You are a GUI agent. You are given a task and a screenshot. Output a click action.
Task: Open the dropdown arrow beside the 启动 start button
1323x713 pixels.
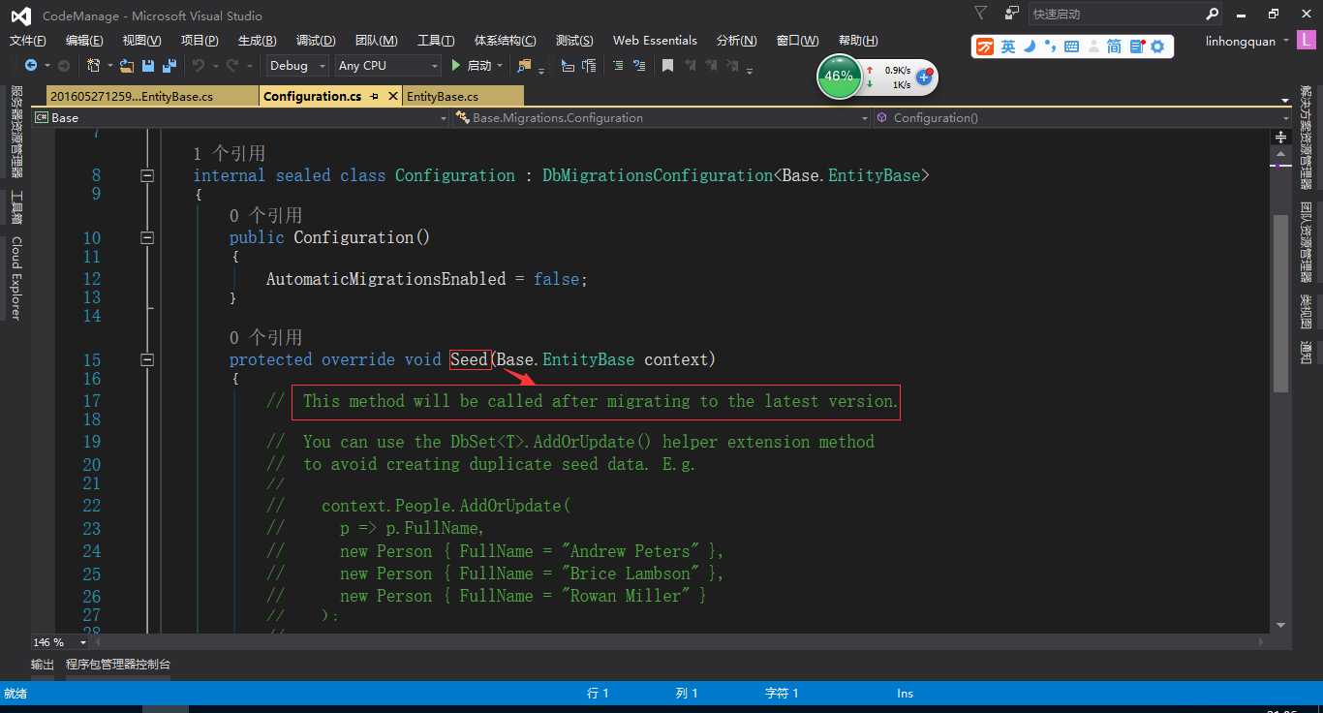tap(500, 65)
